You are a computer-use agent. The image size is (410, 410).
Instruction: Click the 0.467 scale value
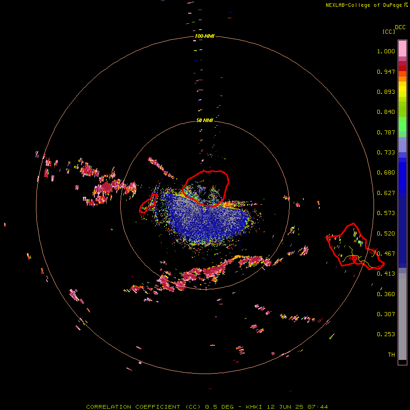(386, 254)
